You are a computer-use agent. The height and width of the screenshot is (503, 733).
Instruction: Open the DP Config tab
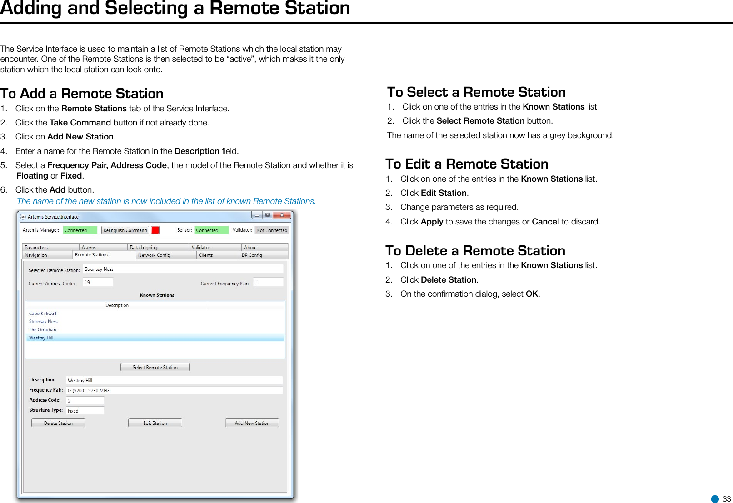coord(264,255)
